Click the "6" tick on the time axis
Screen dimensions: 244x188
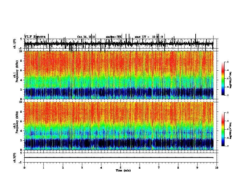140,168
